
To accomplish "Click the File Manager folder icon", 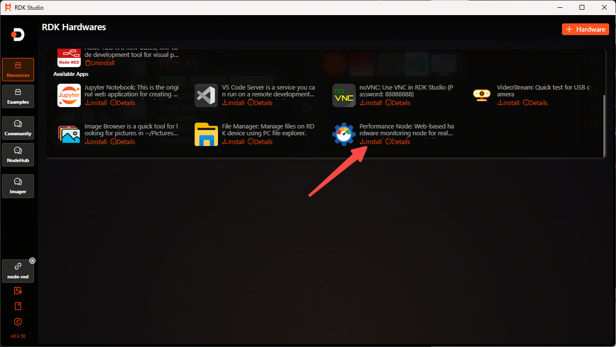I will [x=206, y=134].
